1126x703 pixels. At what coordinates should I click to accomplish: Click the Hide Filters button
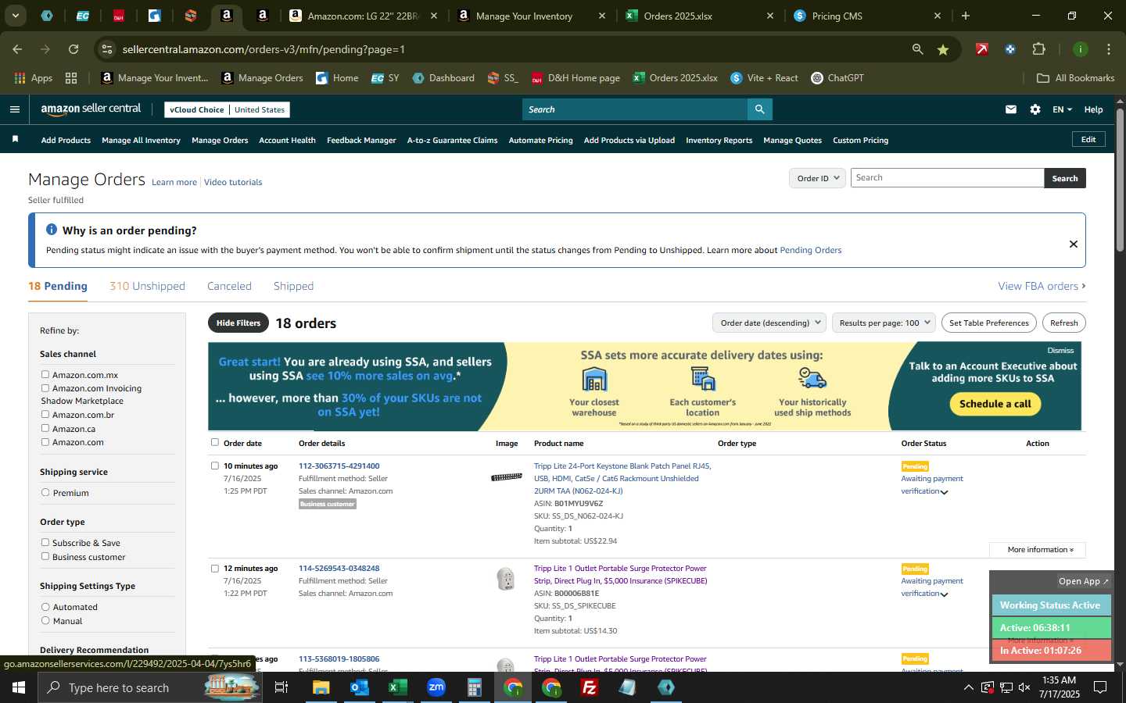click(x=238, y=323)
